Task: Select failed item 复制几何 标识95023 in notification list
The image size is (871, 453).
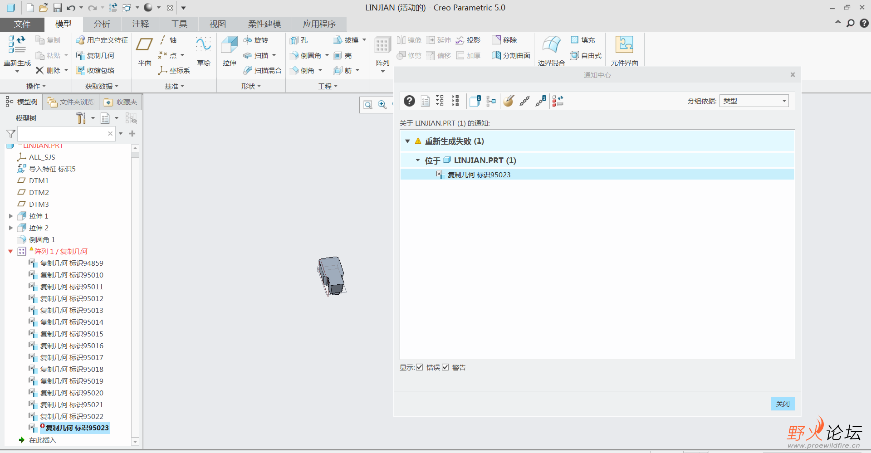Action: coord(597,175)
